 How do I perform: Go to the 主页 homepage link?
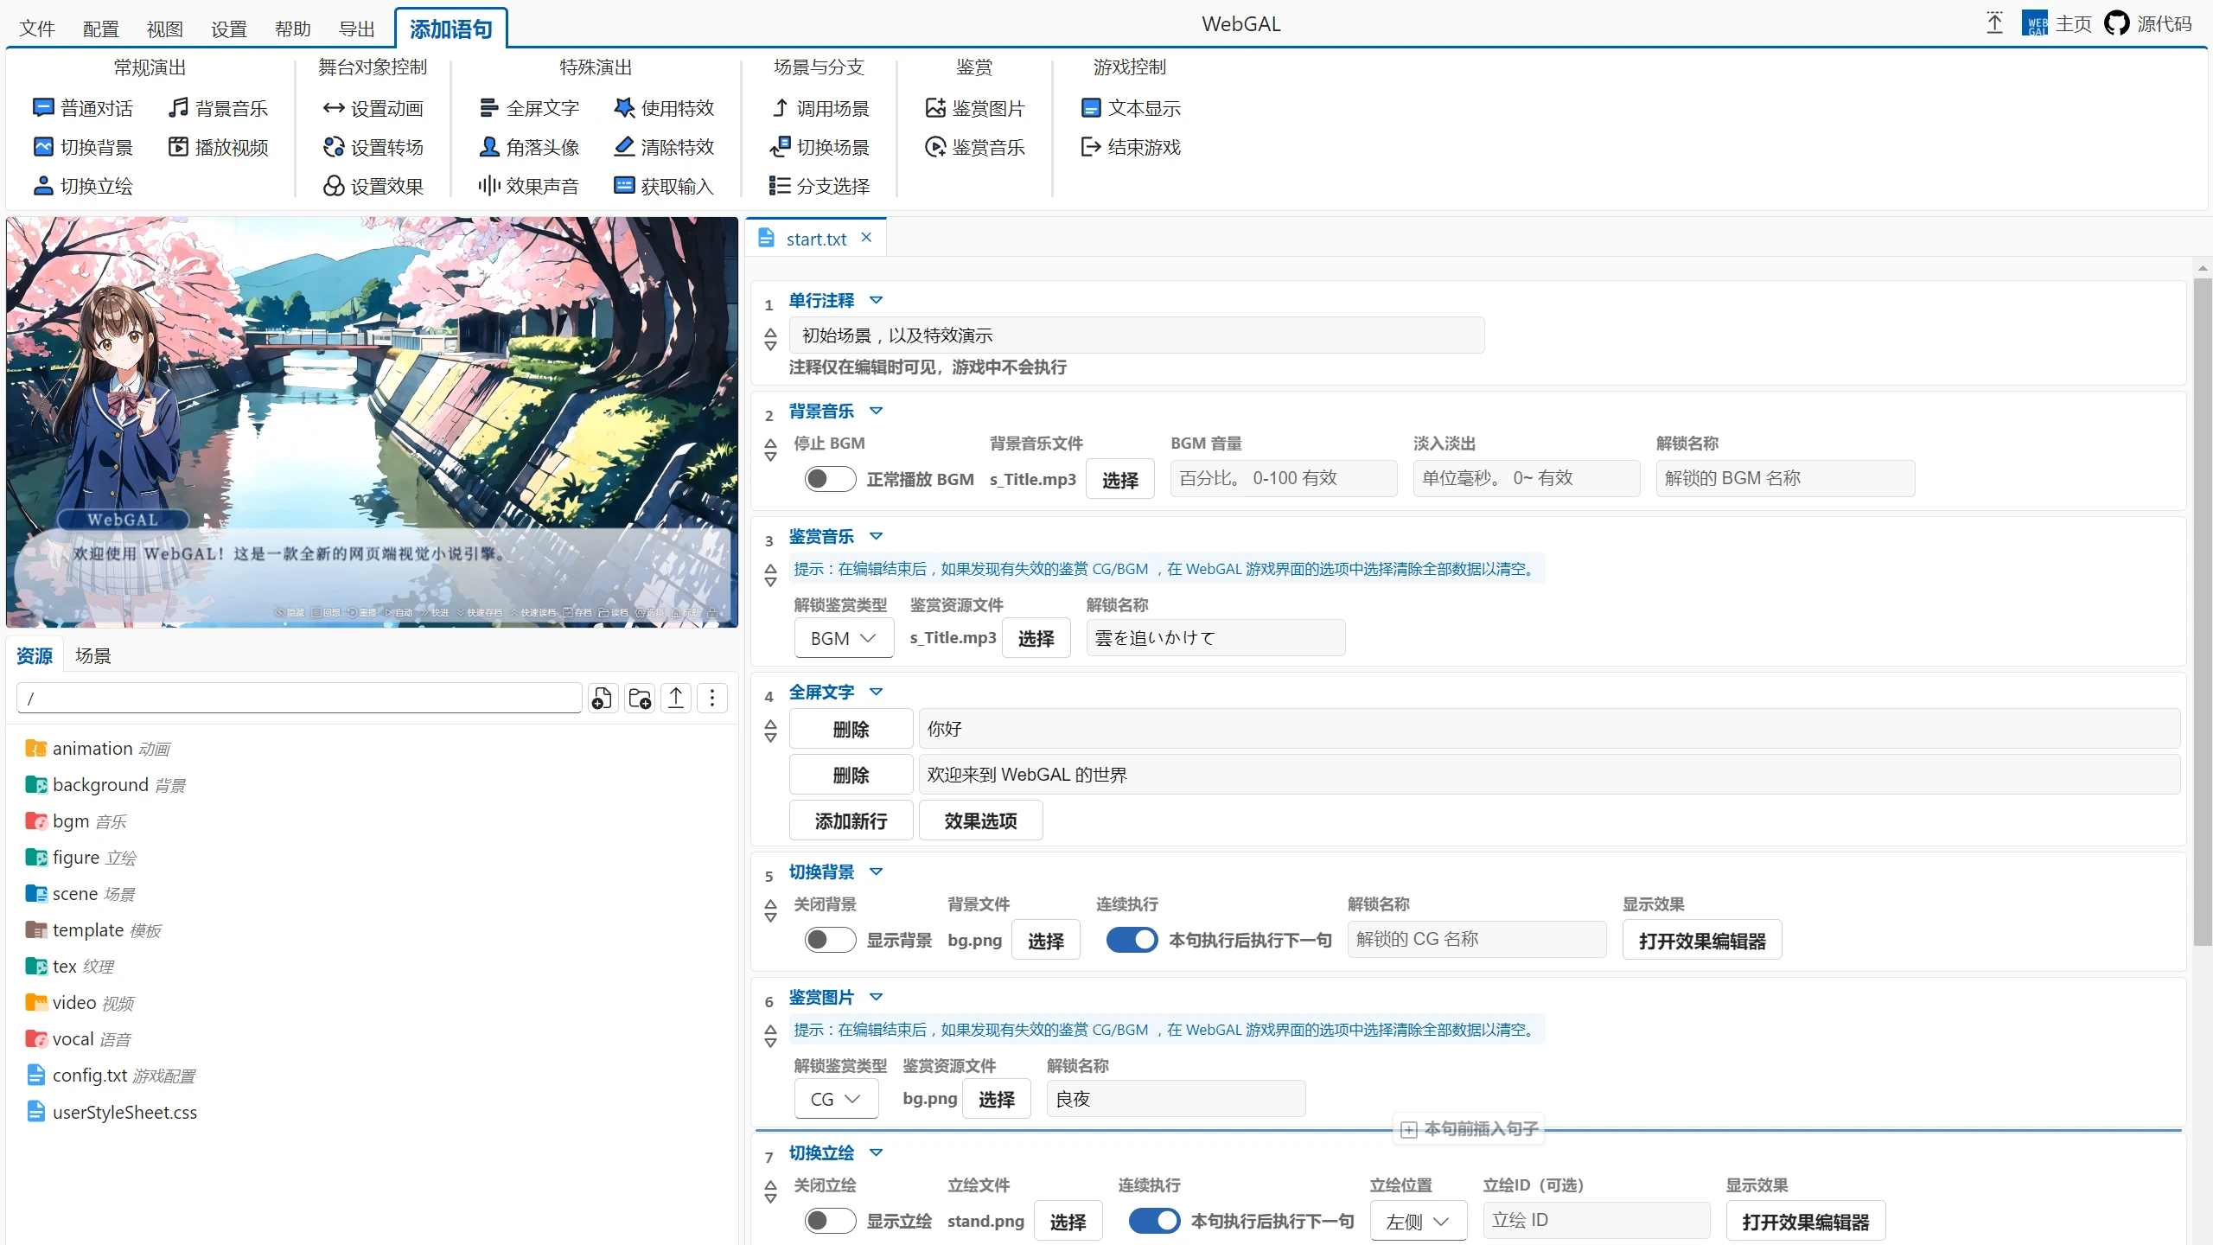(x=2057, y=23)
